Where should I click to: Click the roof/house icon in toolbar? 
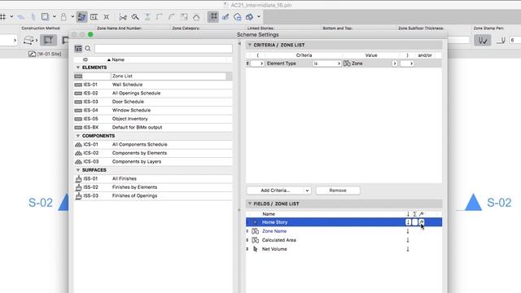click(x=196, y=17)
